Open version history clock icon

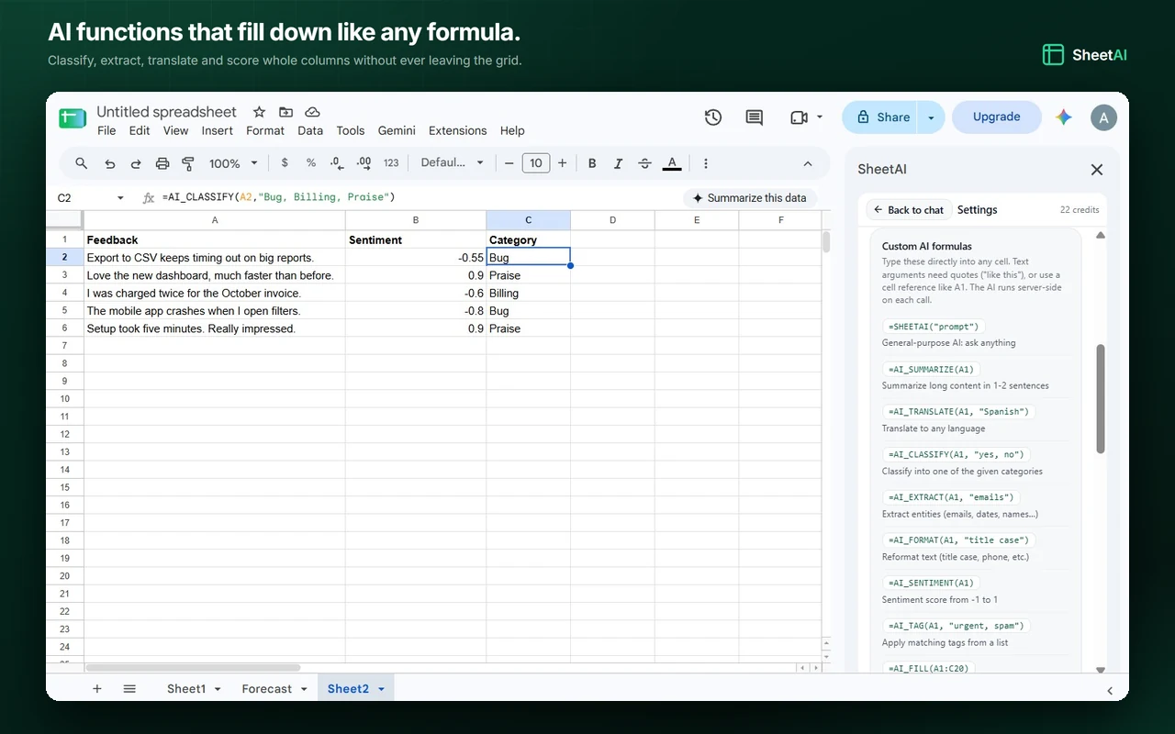713,117
